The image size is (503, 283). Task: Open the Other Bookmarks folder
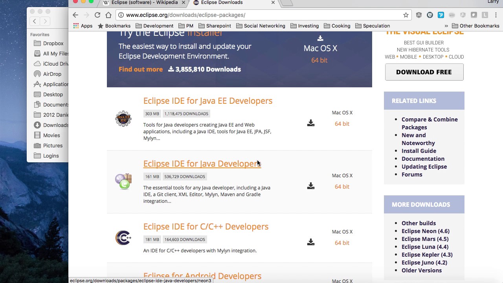(475, 26)
